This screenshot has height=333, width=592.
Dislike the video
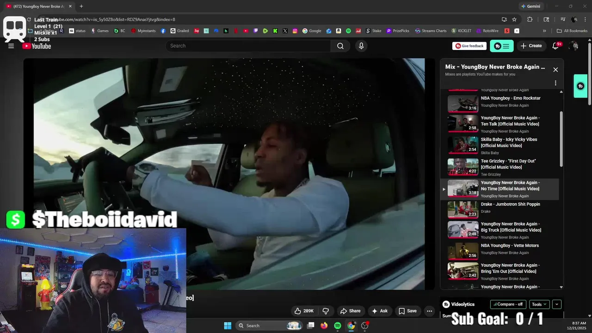(x=326, y=311)
